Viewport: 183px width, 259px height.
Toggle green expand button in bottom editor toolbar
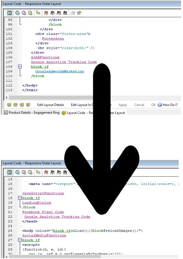[x=10, y=172]
